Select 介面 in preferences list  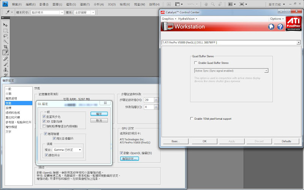18,93
